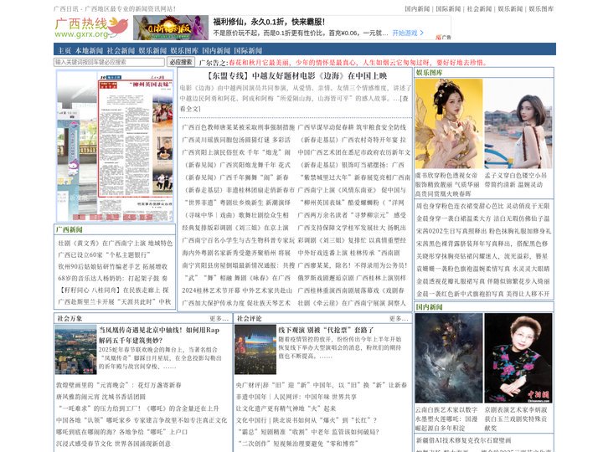Open 本地新闻 in the blue nav bar
The height and width of the screenshot is (452, 603).
coord(89,51)
